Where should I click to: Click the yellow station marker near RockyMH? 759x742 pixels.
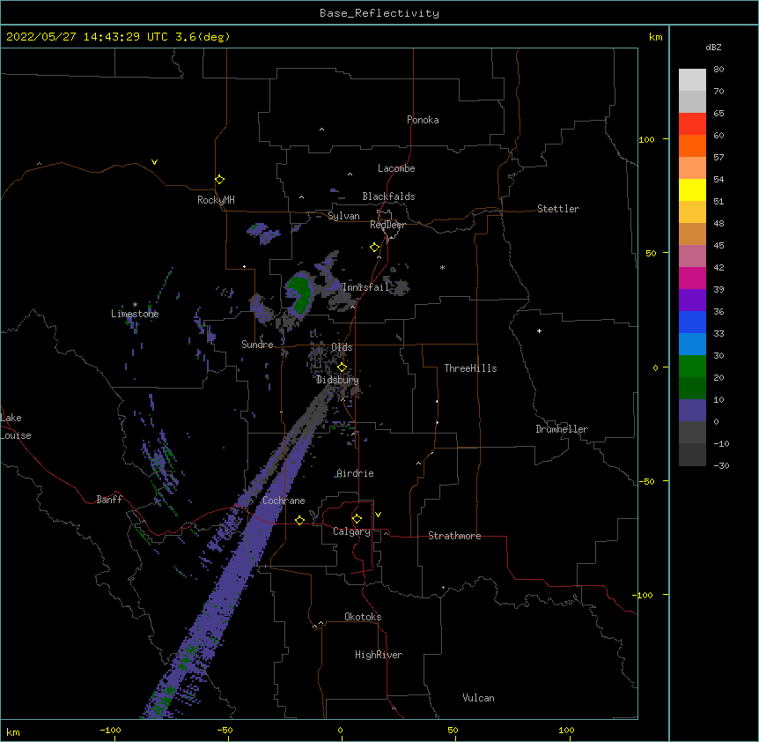(219, 180)
